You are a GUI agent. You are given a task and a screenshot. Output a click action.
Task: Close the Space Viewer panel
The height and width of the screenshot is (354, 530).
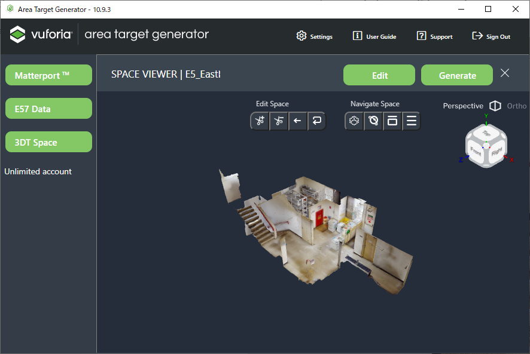(x=505, y=73)
